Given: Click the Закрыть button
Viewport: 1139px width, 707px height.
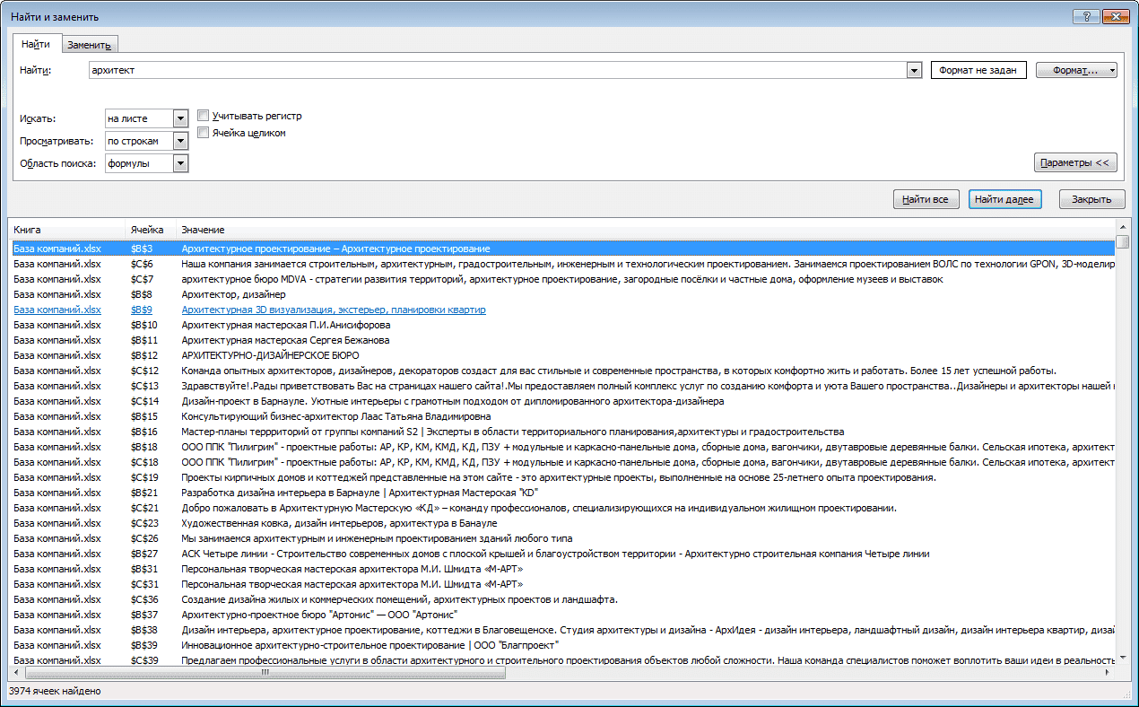Looking at the screenshot, I should pos(1091,199).
